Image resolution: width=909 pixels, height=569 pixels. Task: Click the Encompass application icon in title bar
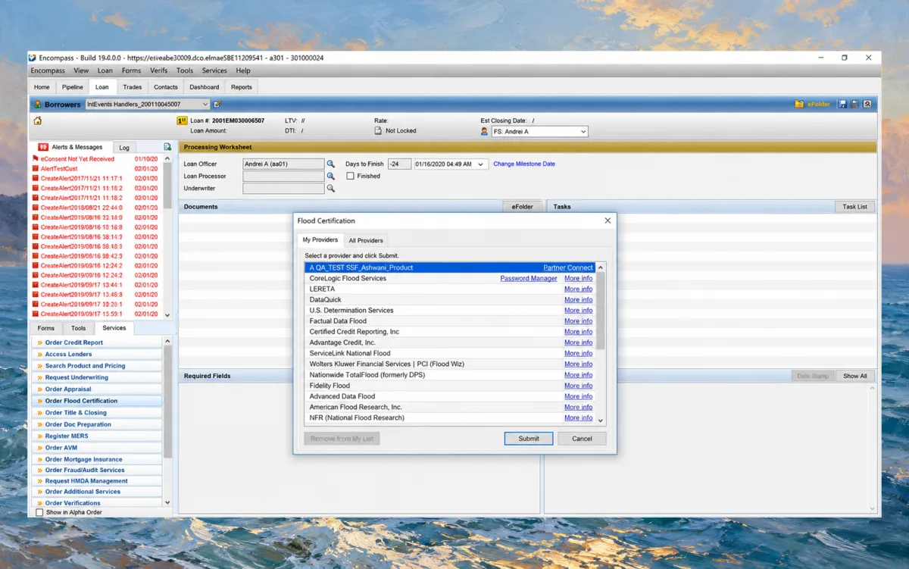(x=33, y=58)
